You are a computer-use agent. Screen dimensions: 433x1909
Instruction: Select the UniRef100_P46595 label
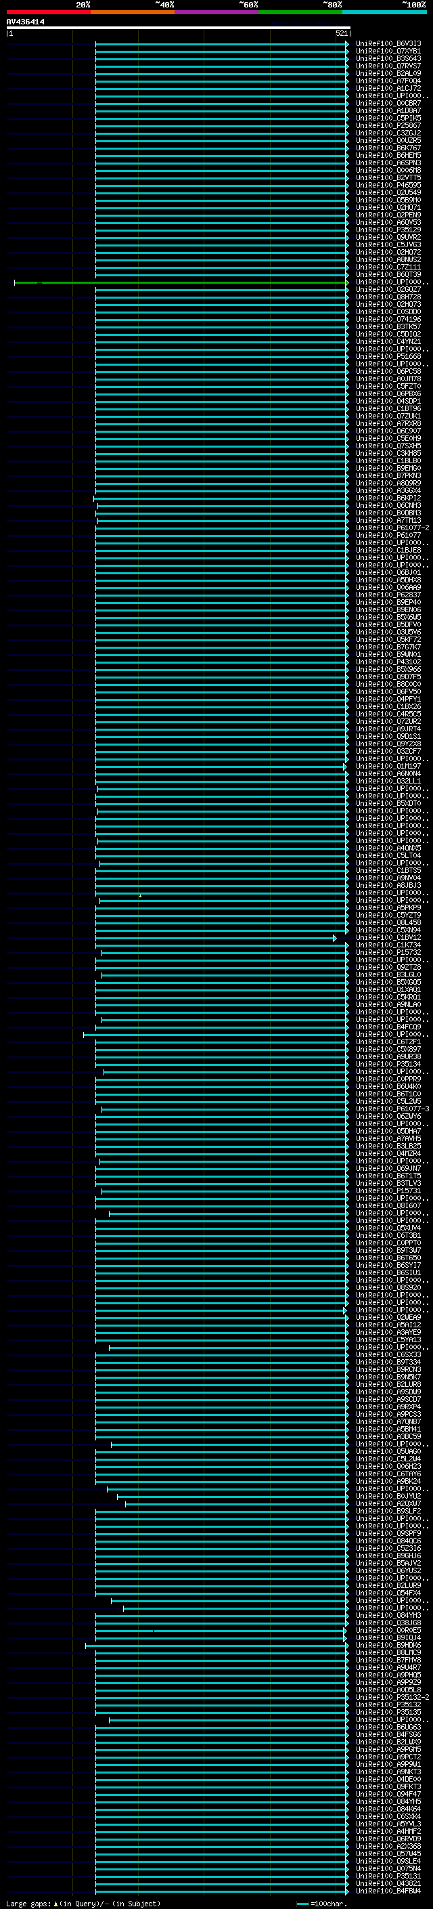click(388, 186)
